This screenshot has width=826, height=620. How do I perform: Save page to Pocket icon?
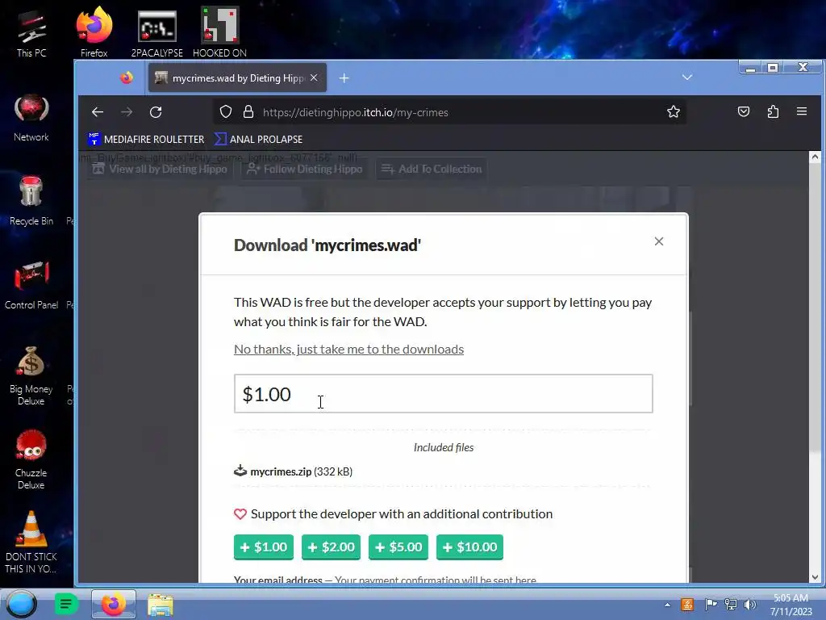coord(743,111)
